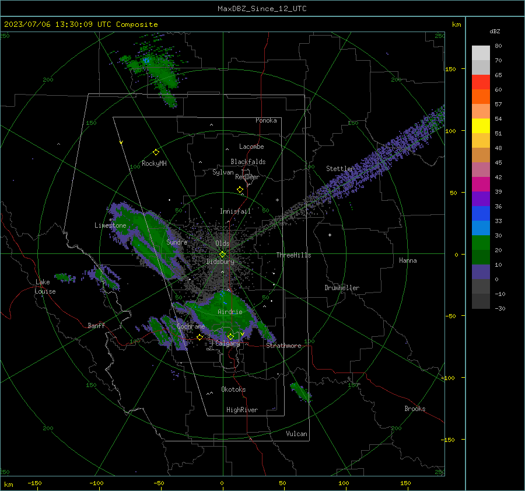Click the Hanna label
525x491 pixels.
[408, 260]
